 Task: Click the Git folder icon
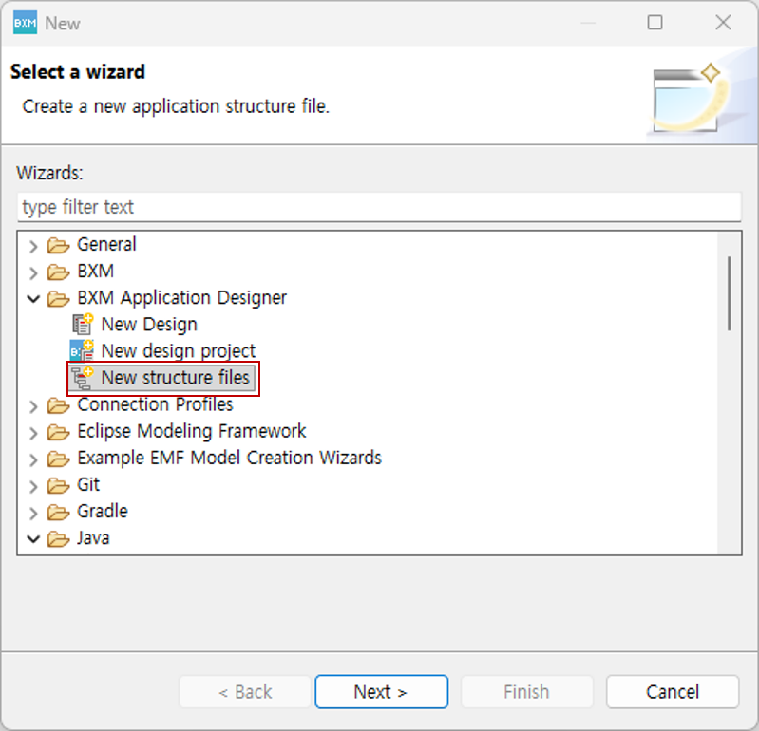point(59,485)
